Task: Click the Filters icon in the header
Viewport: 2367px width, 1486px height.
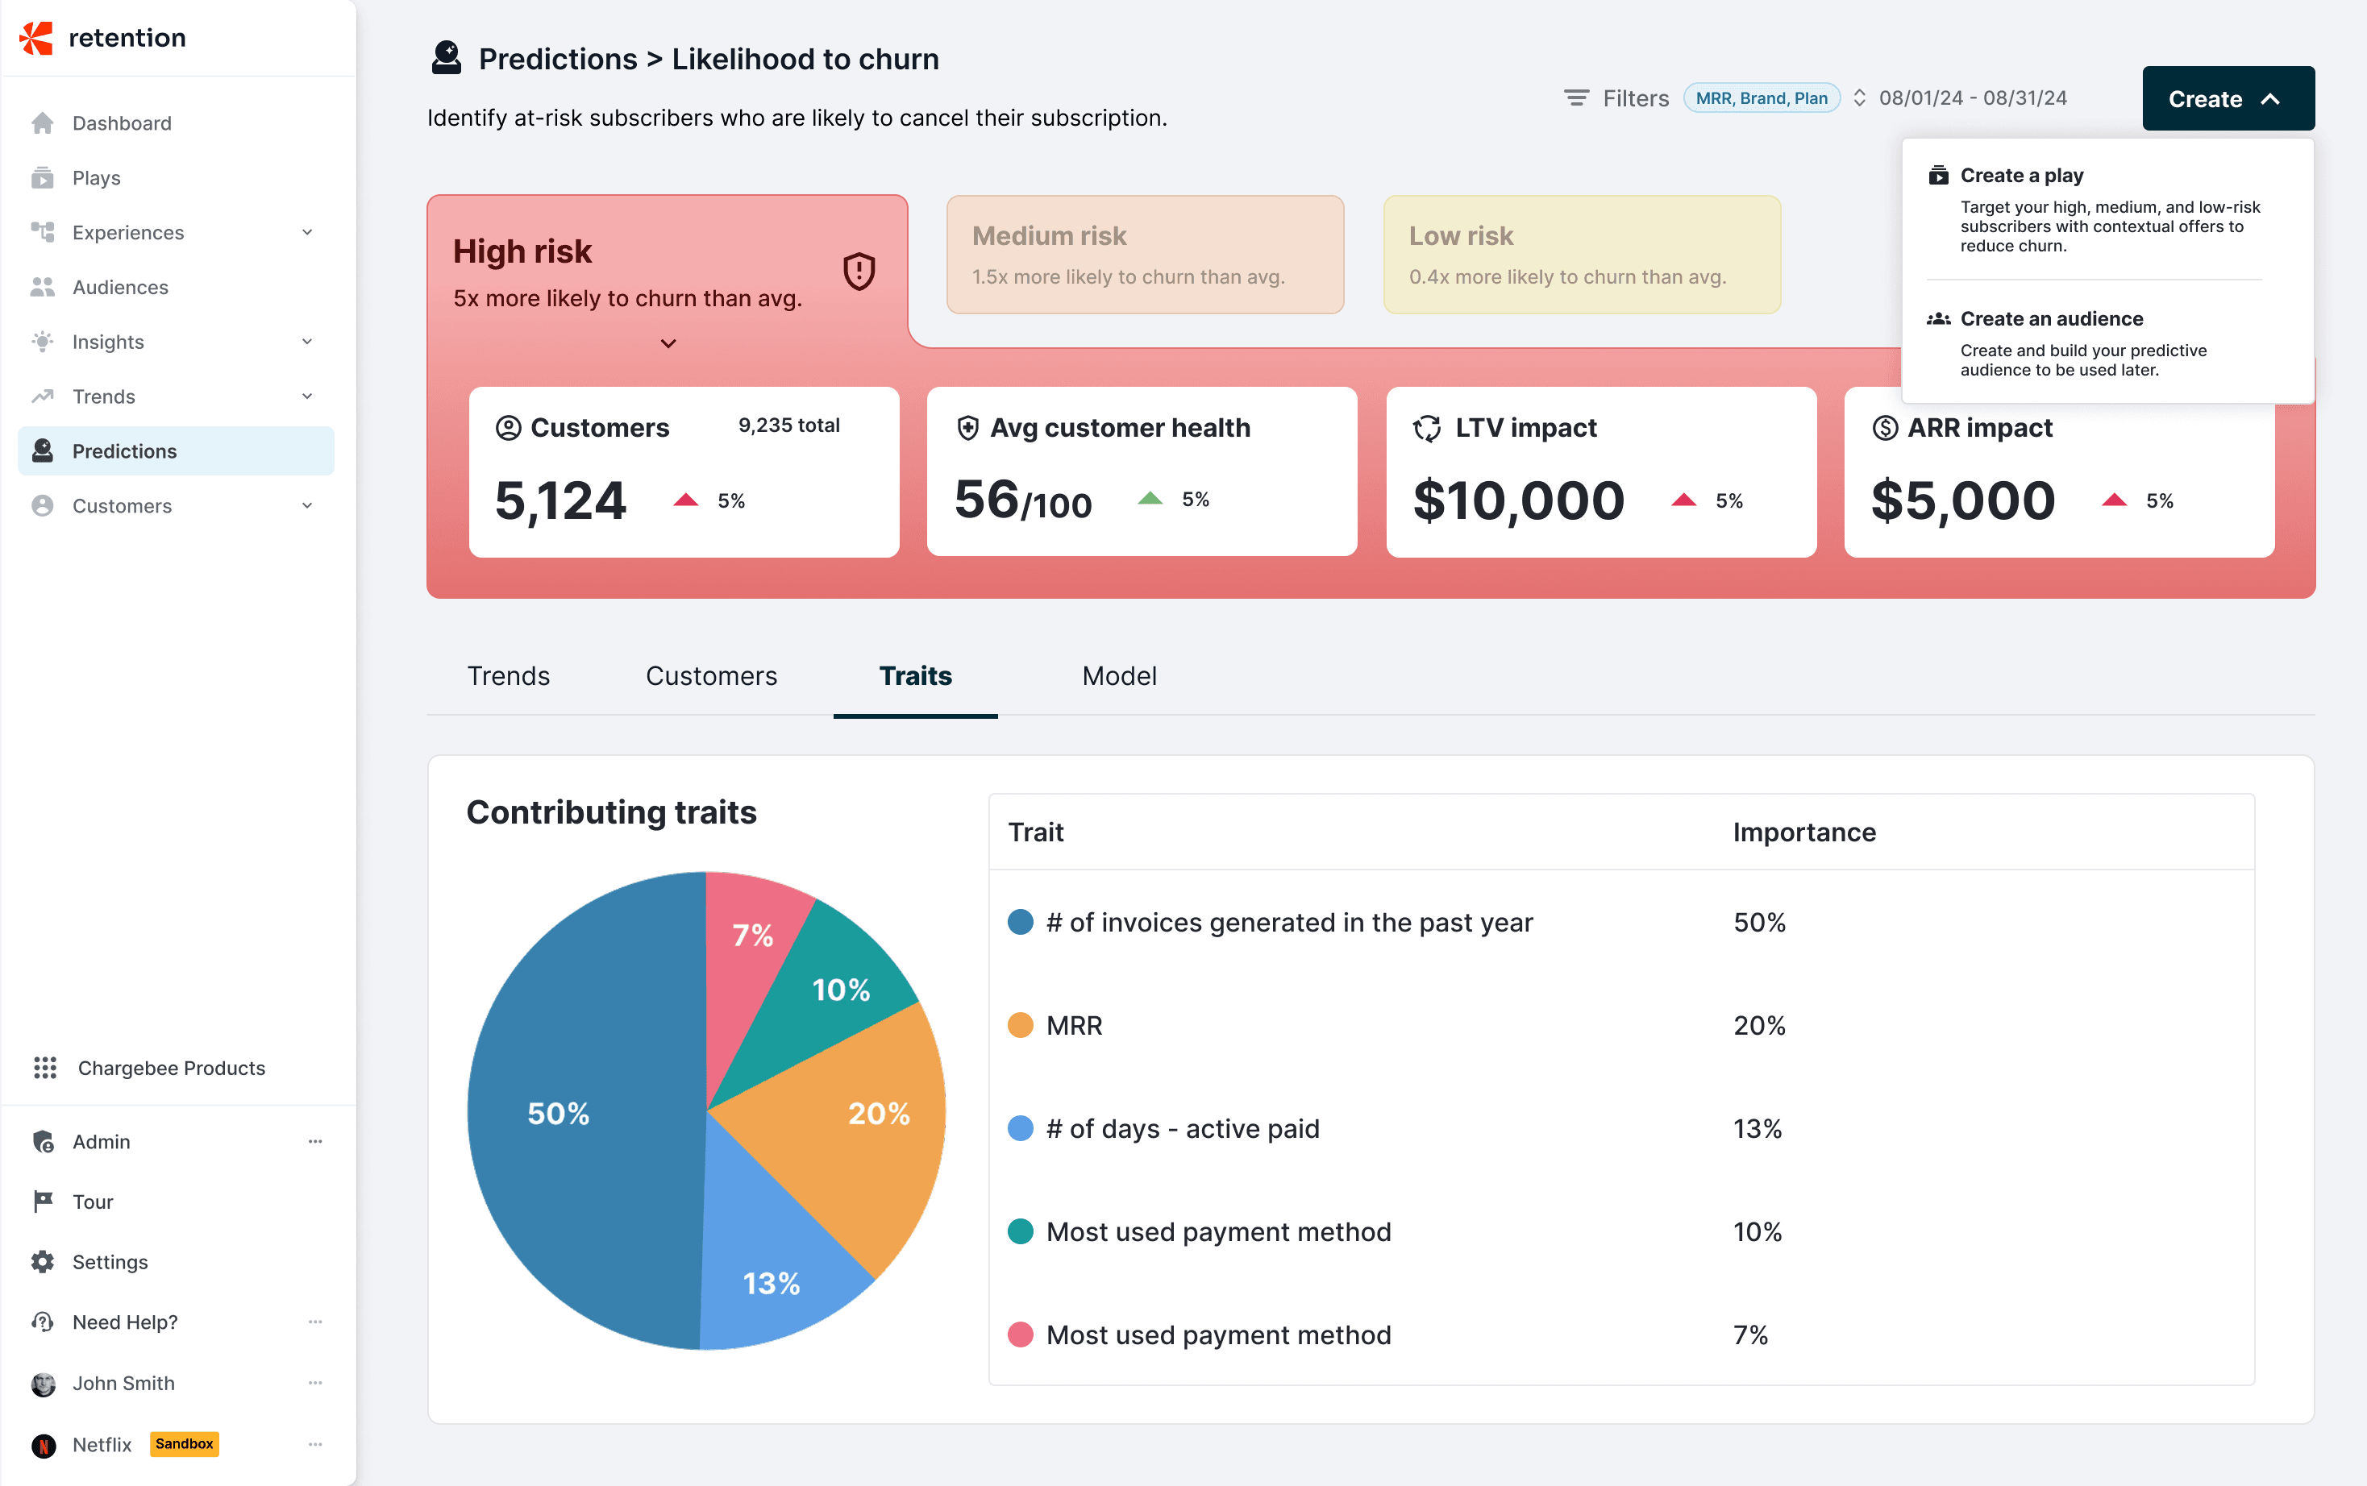Action: pos(1575,98)
